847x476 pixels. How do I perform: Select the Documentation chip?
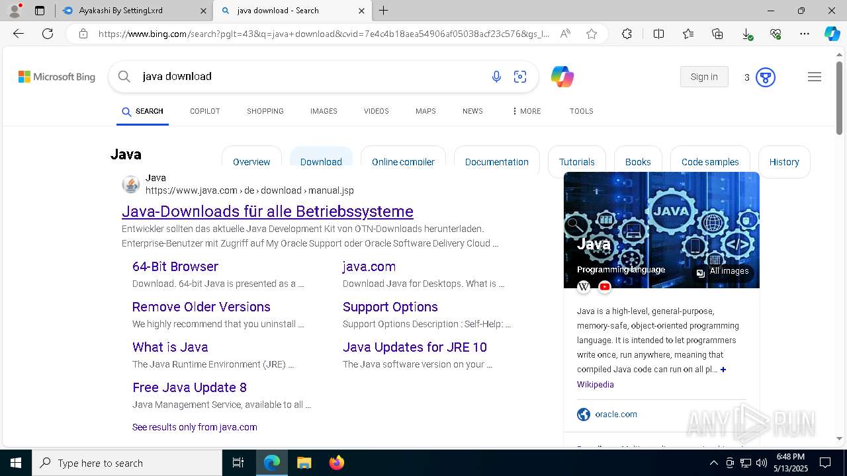coord(497,161)
